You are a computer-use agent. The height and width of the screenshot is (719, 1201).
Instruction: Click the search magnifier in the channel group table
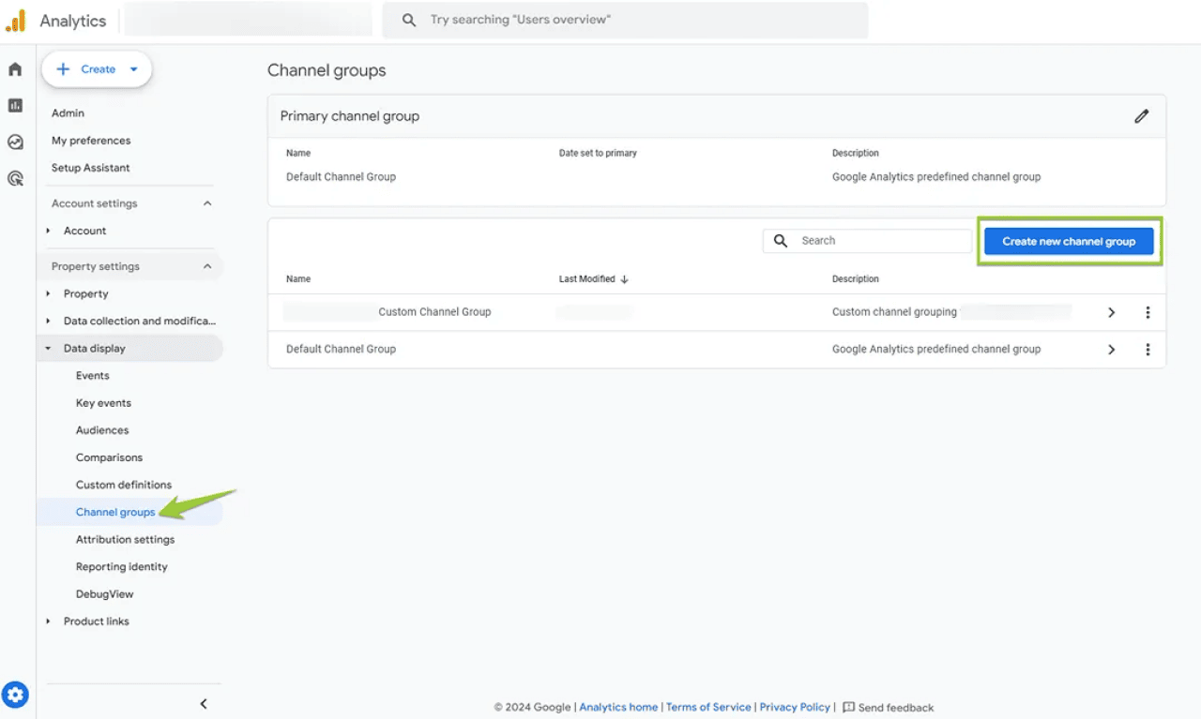click(x=780, y=240)
